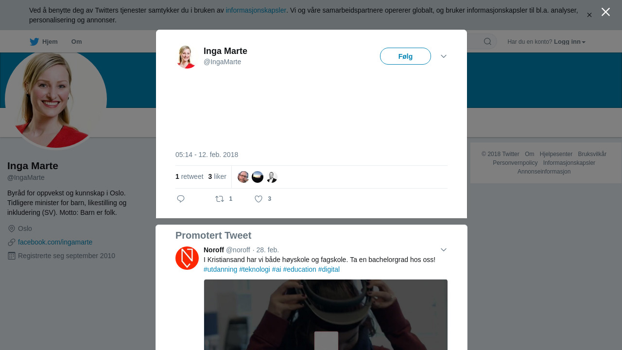Click the search magnifier icon
Screen dimensions: 622x350
click(487, 42)
